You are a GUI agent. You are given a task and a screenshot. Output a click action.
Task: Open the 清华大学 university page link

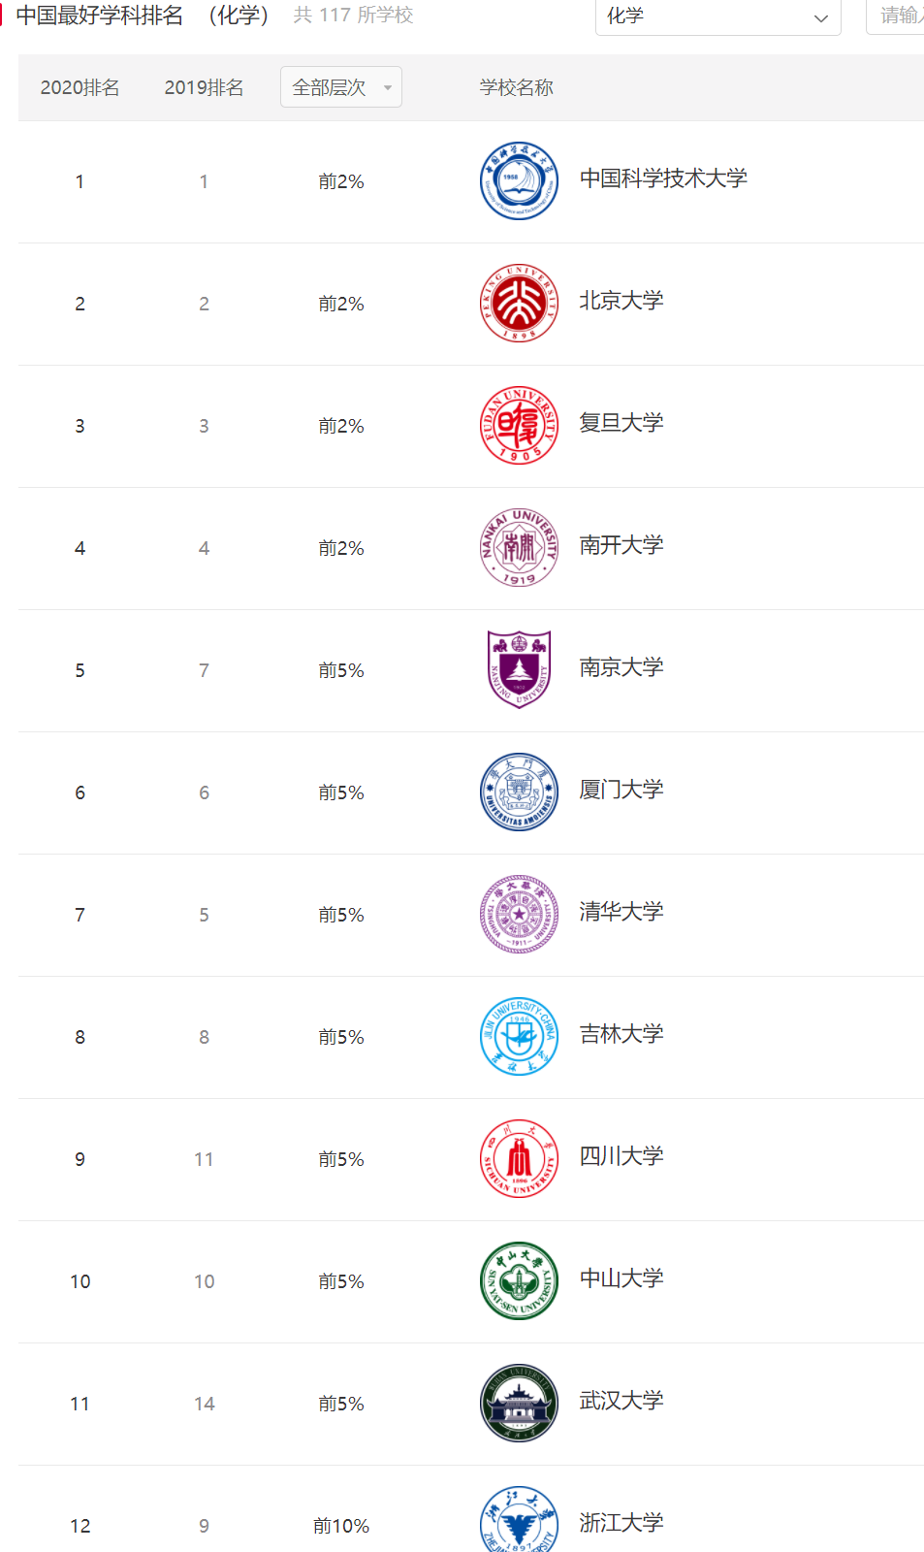click(621, 913)
